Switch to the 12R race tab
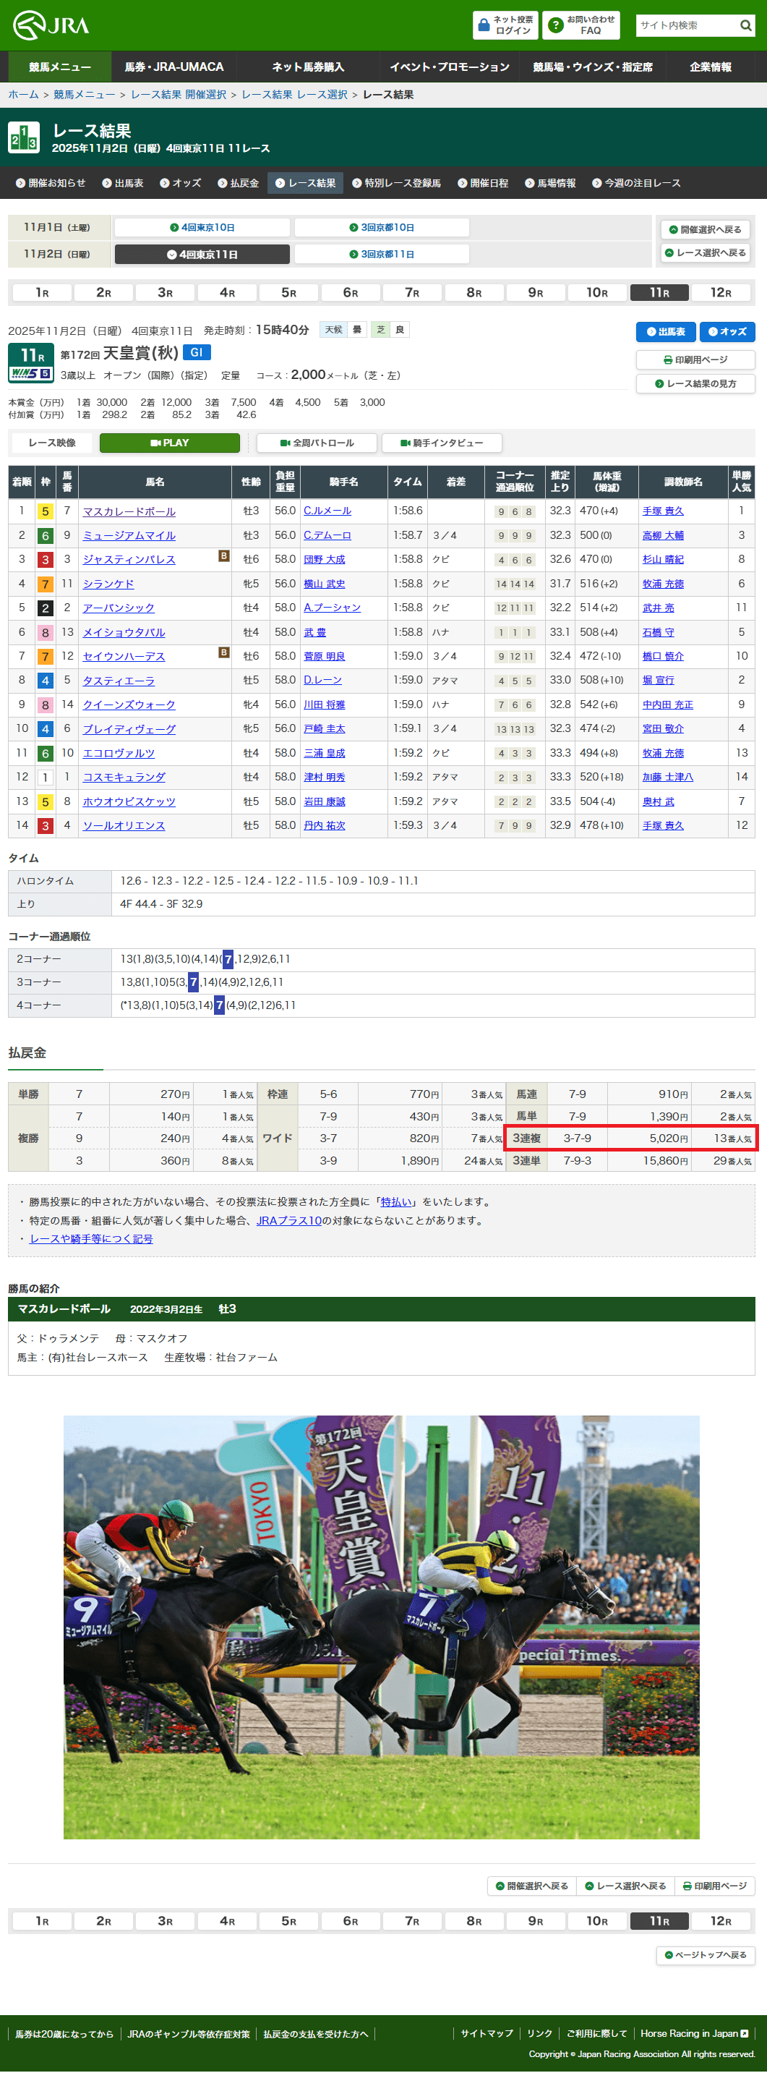 (x=720, y=292)
